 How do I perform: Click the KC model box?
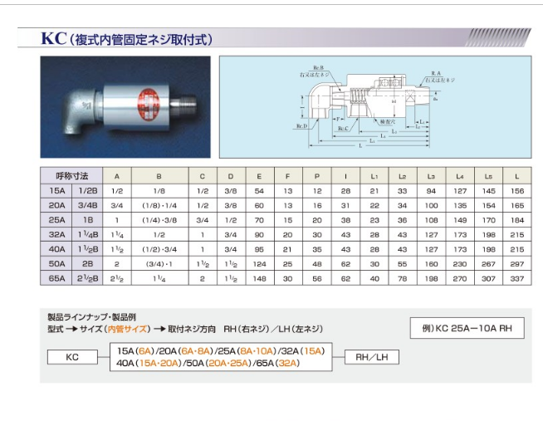coord(72,357)
